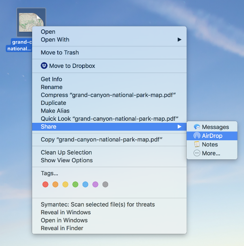Apply the blue color tag
This screenshot has width=244, height=246.
click(85, 185)
